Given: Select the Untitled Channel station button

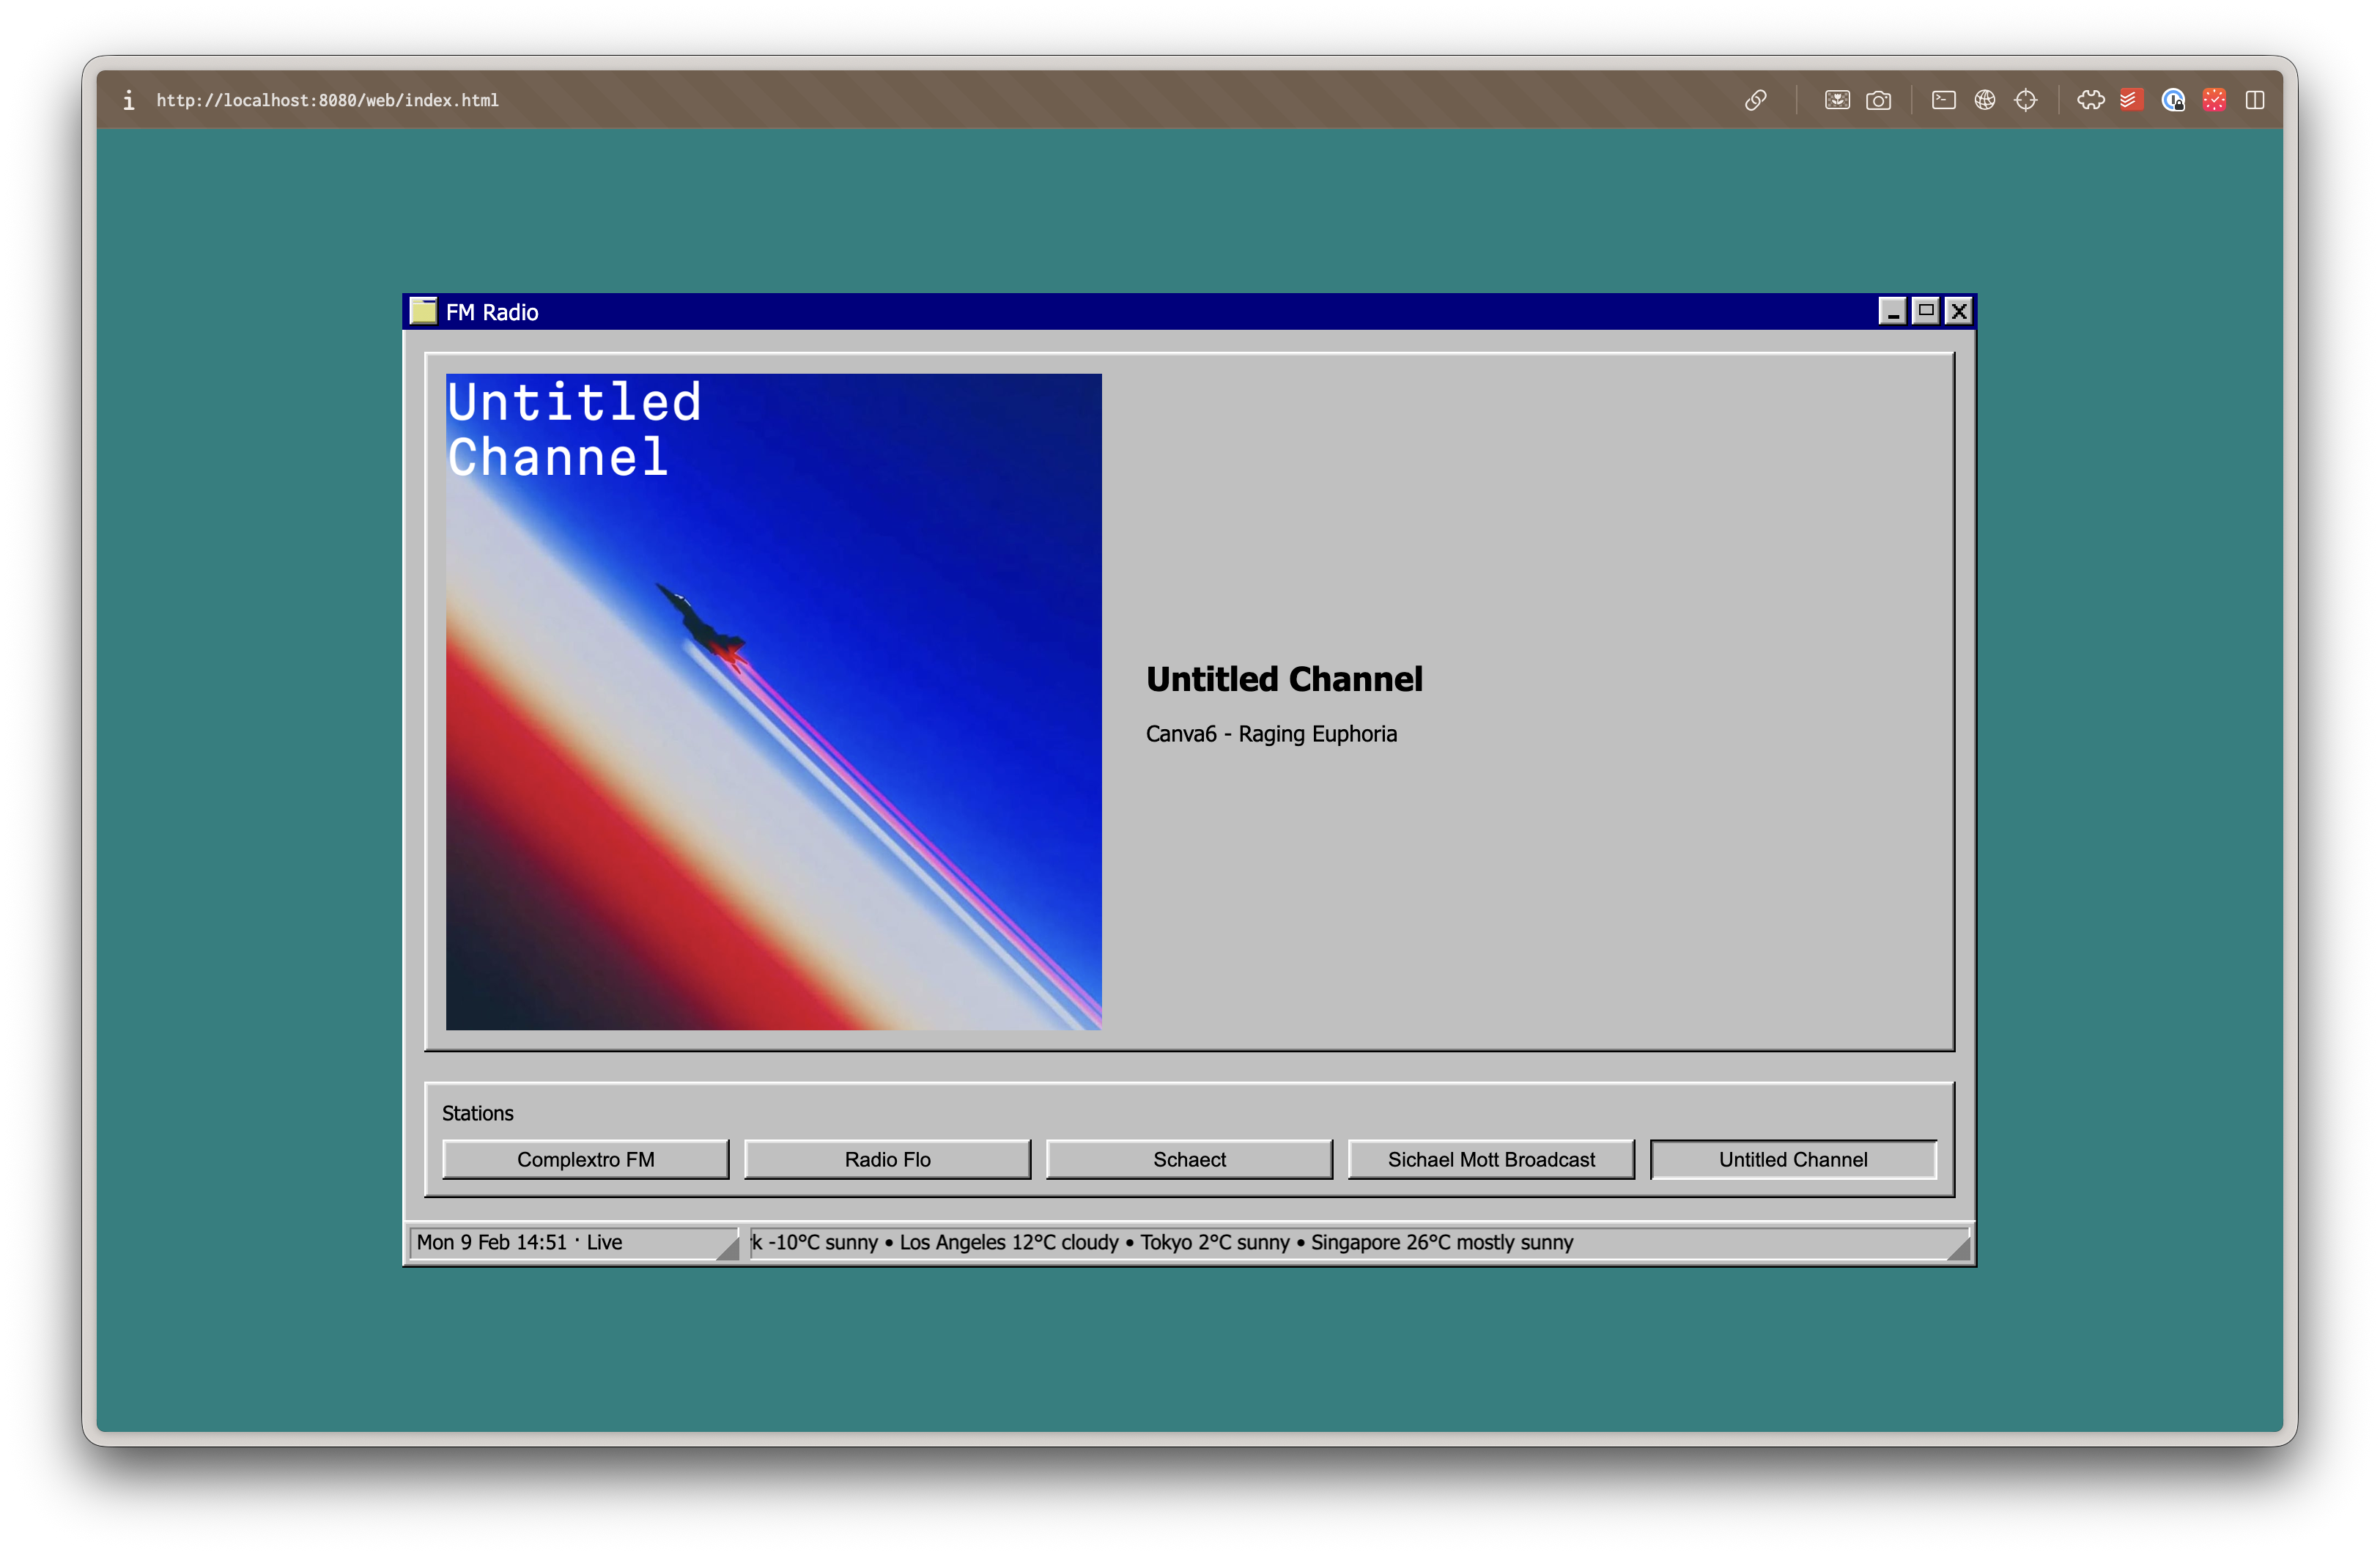Looking at the screenshot, I should pyautogui.click(x=1792, y=1159).
